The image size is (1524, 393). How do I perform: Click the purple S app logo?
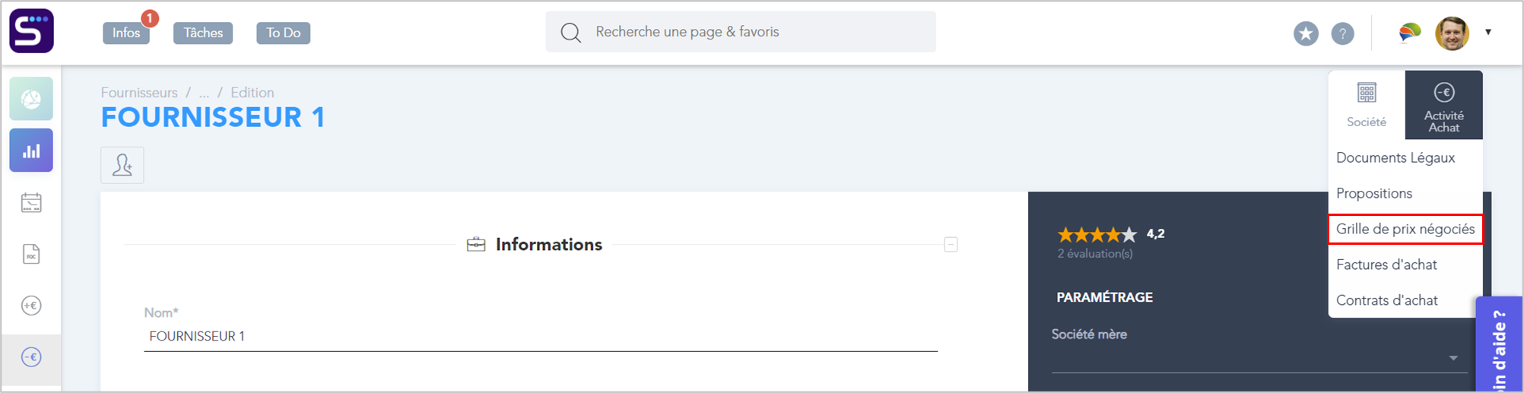[x=31, y=31]
